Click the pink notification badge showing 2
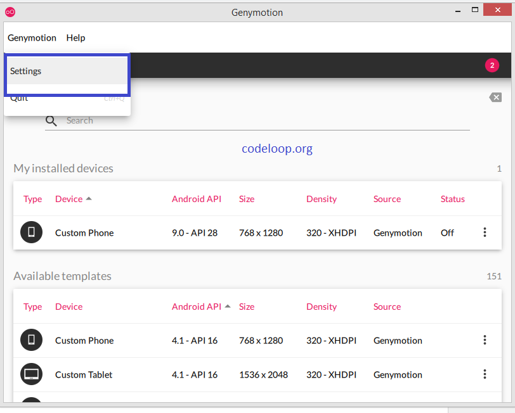The image size is (515, 413). point(492,65)
